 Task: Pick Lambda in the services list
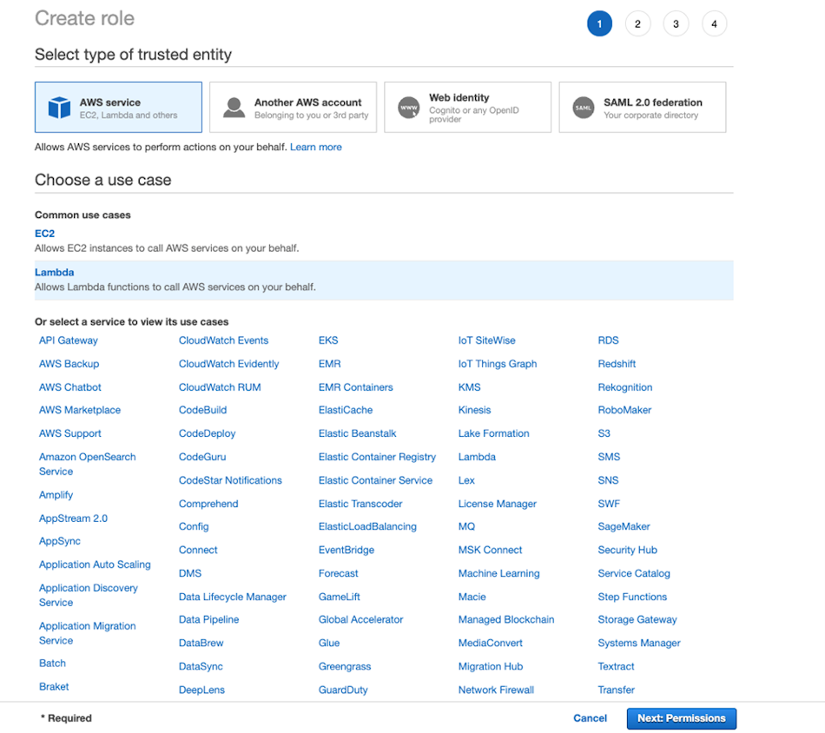[x=477, y=458]
